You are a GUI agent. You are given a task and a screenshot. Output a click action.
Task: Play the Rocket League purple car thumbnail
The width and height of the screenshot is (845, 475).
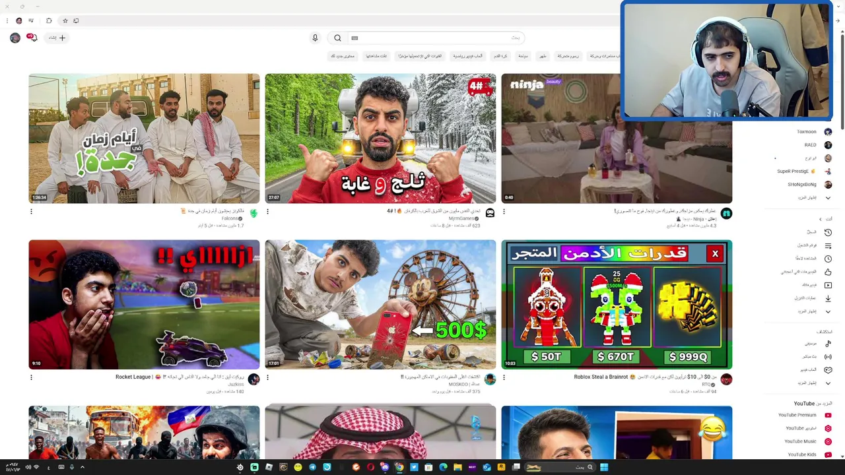144,304
